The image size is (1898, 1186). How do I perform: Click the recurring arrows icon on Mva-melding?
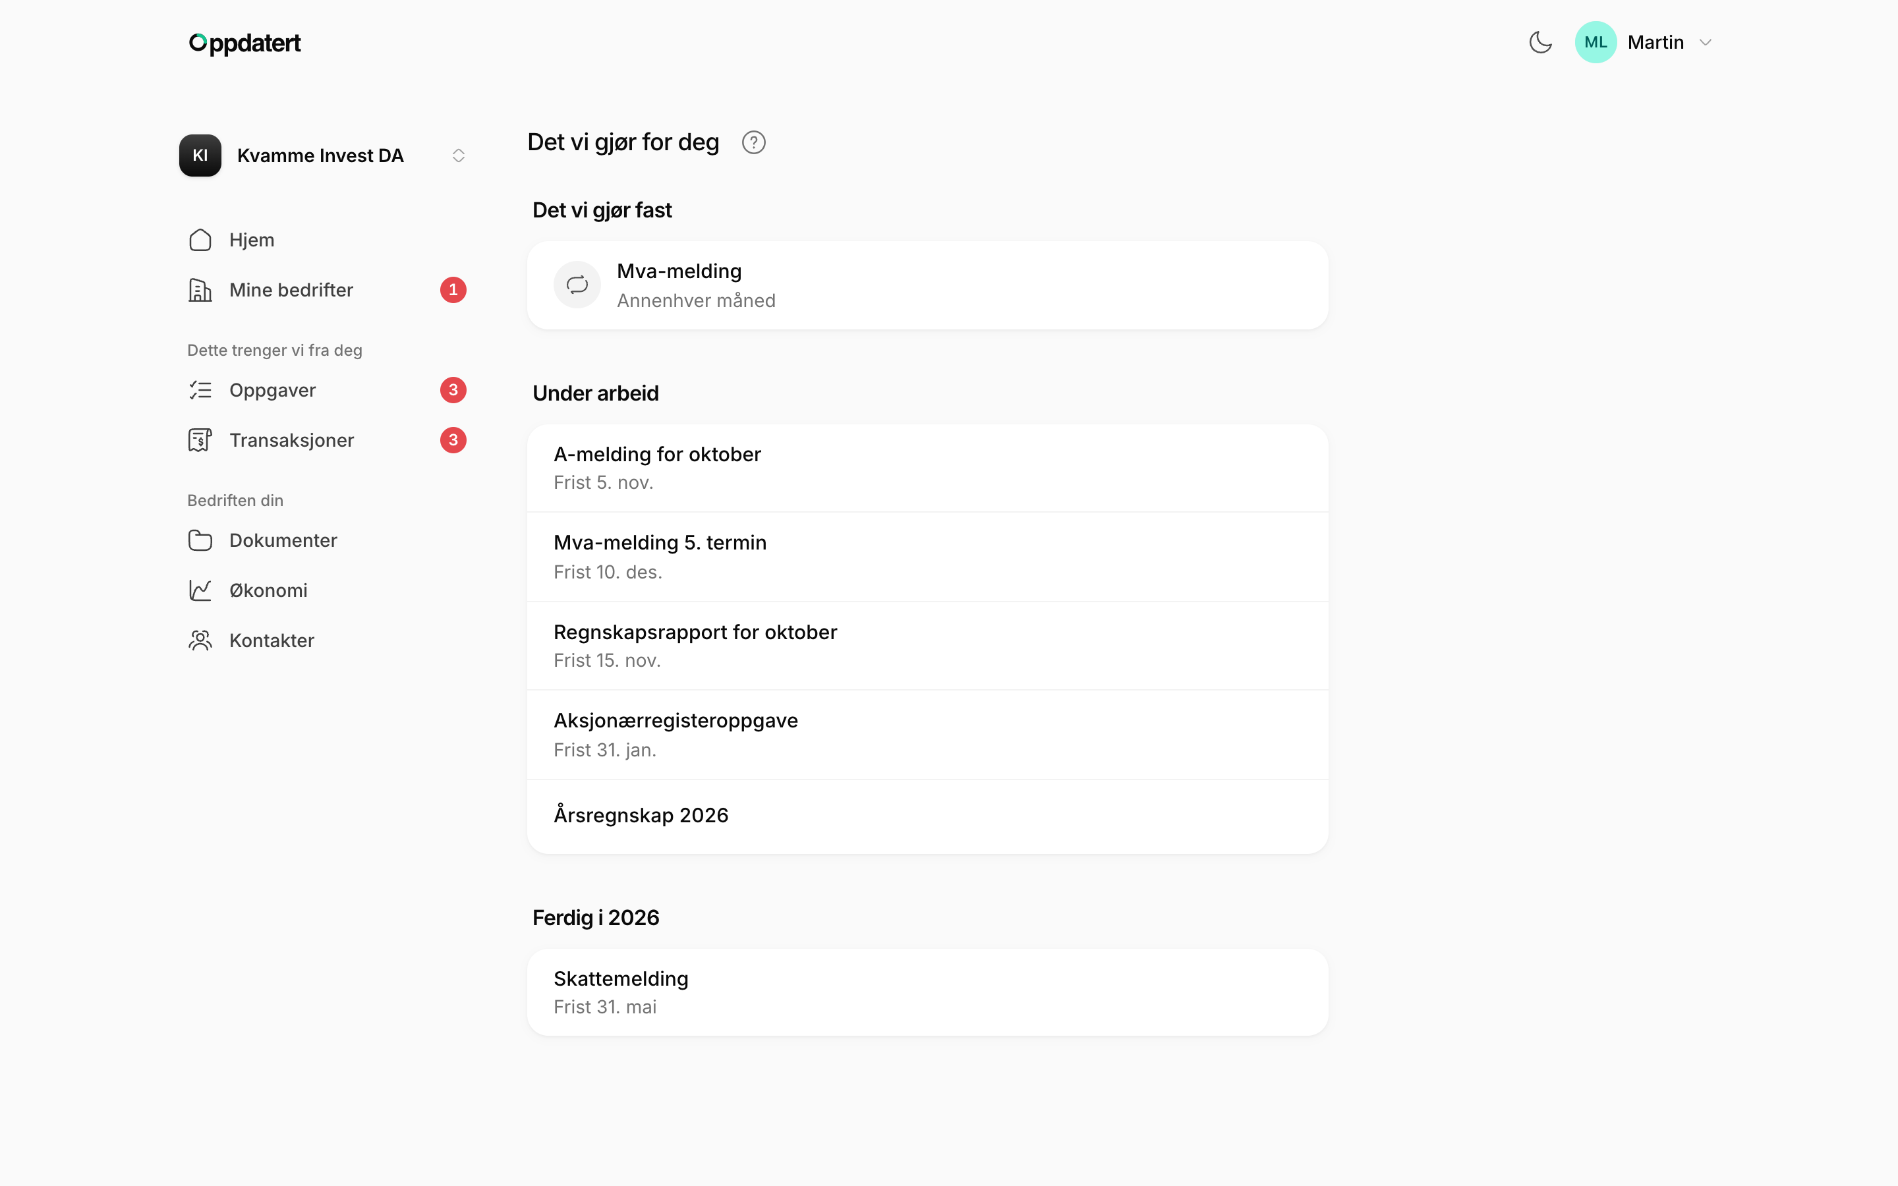tap(577, 285)
